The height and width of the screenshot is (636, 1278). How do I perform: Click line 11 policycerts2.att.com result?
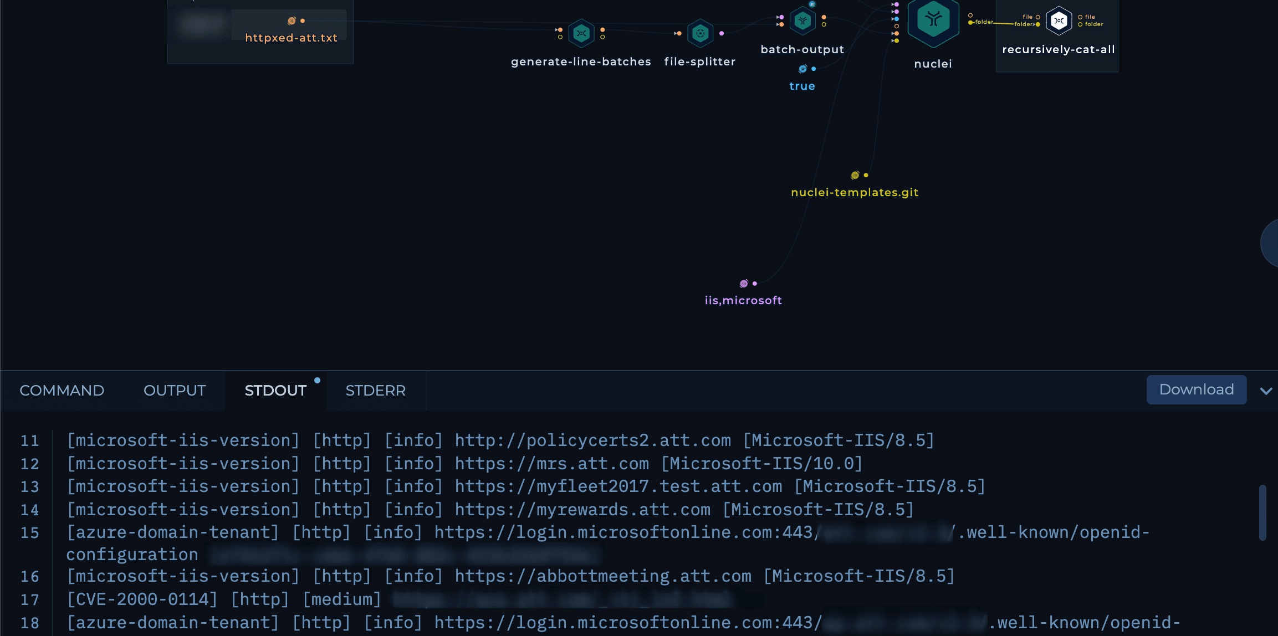point(500,440)
